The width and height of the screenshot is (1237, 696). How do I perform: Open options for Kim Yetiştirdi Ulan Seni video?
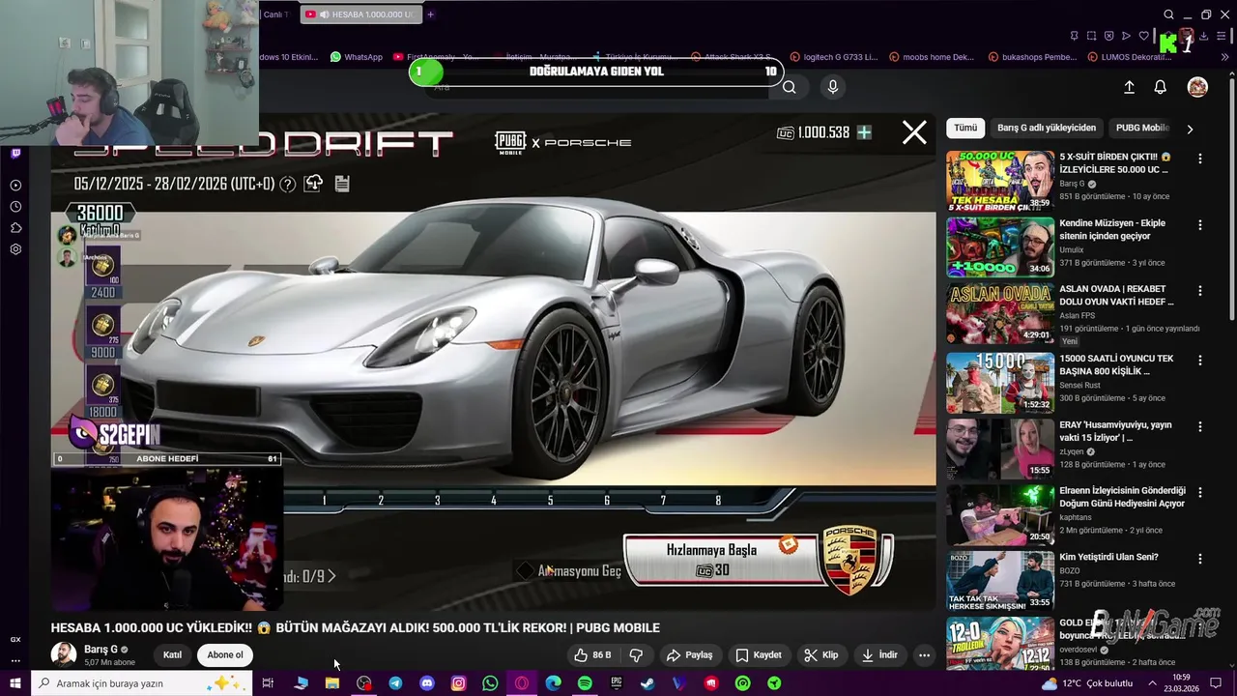click(x=1200, y=558)
